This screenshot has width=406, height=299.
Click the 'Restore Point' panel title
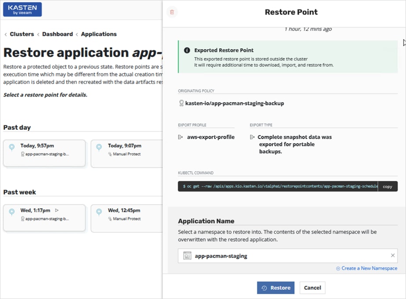coord(291,12)
